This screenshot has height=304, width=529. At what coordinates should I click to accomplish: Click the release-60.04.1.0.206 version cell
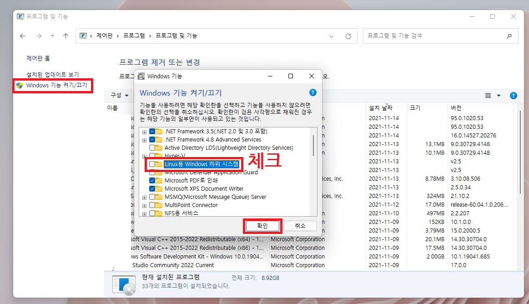(x=479, y=205)
